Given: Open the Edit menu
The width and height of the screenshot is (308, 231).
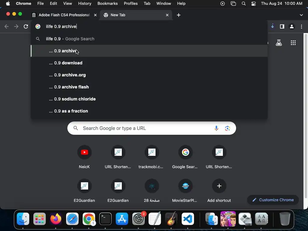Looking at the screenshot, I should pyautogui.click(x=53, y=4).
